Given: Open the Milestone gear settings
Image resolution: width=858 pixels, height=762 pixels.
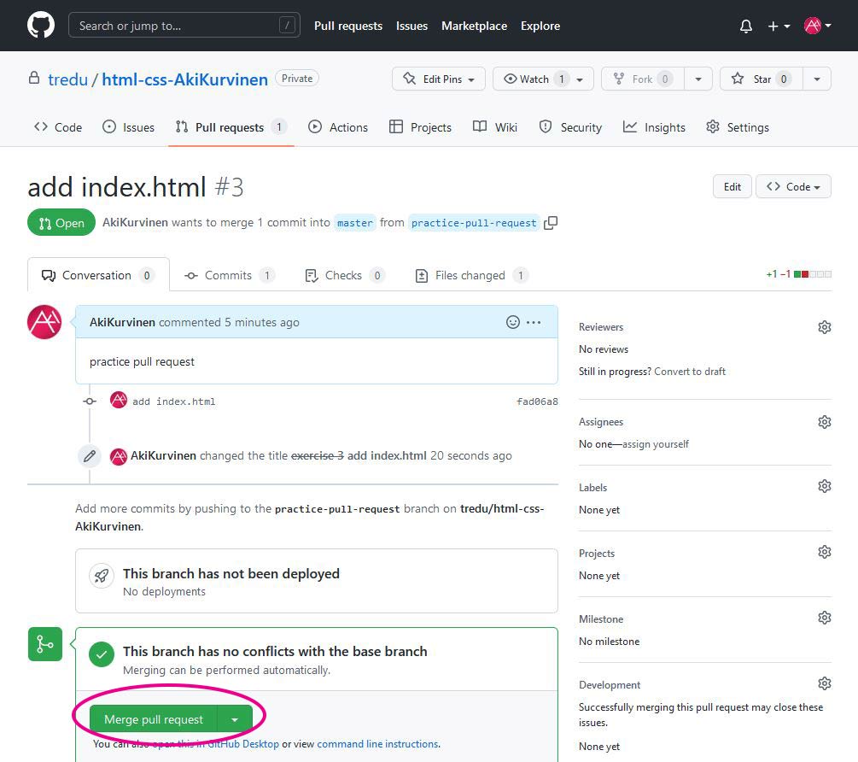Looking at the screenshot, I should point(824,618).
